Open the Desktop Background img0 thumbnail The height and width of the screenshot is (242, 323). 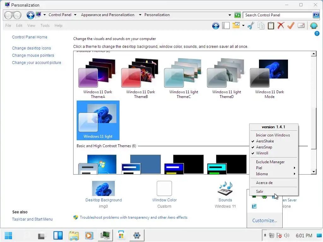point(103,188)
